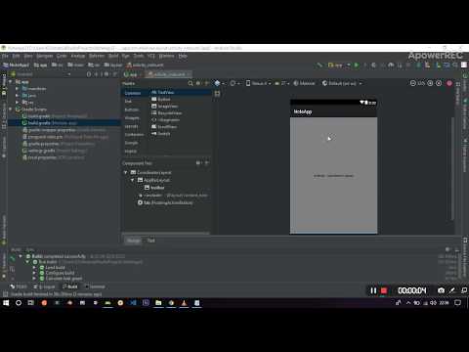Select Buttons palette category
The image size is (469, 352).
[x=132, y=110]
